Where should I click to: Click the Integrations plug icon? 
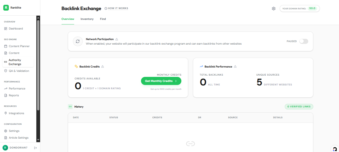pyautogui.click(x=6, y=113)
